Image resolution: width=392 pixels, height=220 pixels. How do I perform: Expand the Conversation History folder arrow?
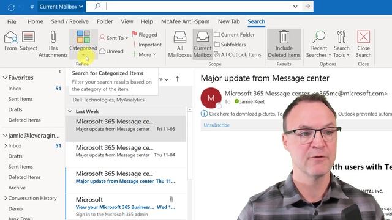point(6,198)
